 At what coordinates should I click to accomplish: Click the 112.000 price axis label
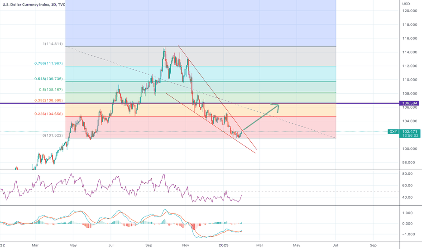(410, 66)
